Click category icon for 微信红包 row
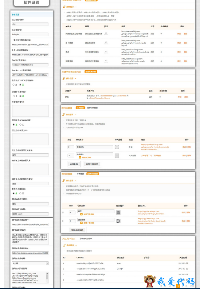Viewport: 200px width, 289px height. coord(117,147)
